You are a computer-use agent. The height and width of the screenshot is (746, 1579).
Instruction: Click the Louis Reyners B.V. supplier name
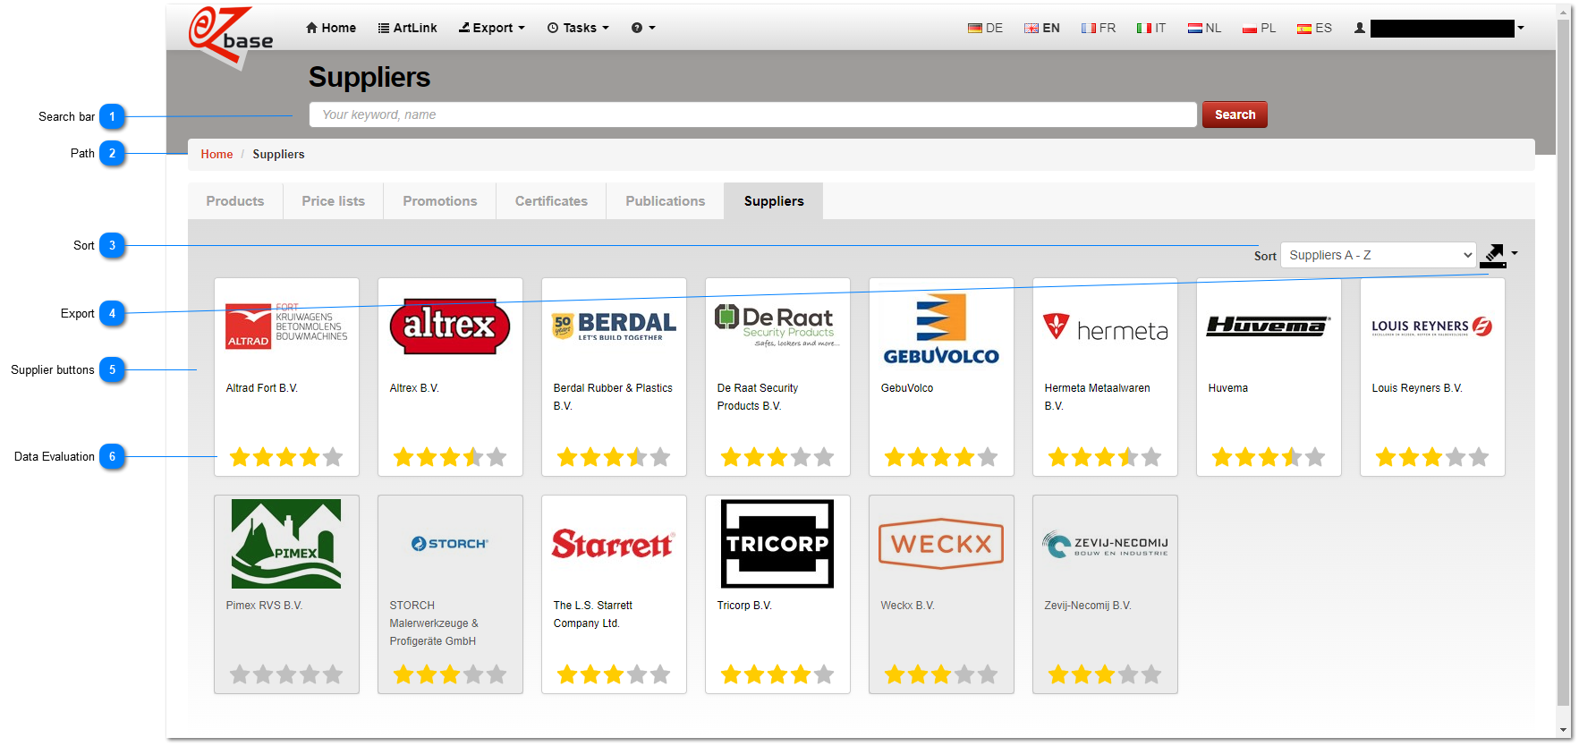pyautogui.click(x=1417, y=388)
